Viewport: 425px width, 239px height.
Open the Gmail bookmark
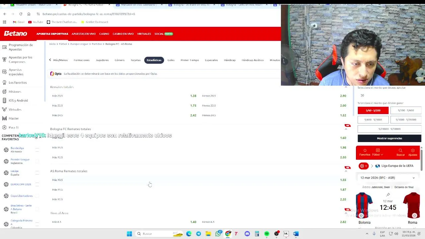point(19,22)
